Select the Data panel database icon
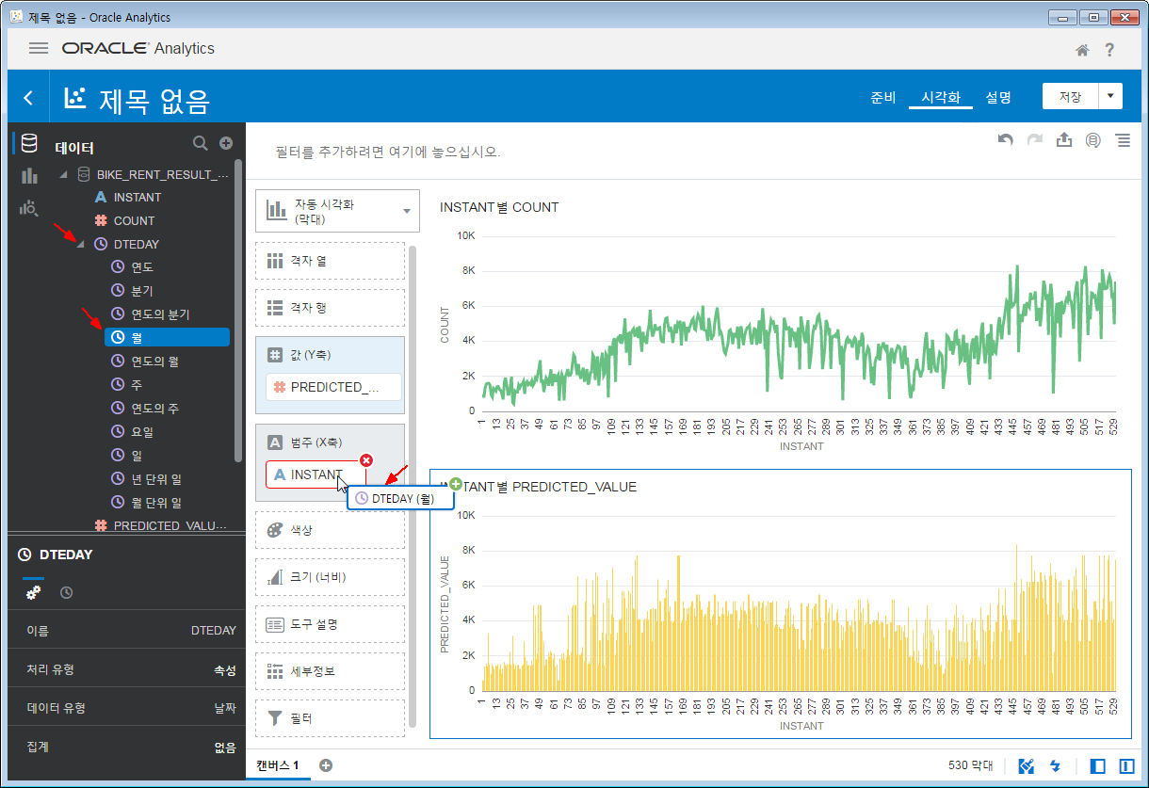The image size is (1149, 788). point(29,143)
